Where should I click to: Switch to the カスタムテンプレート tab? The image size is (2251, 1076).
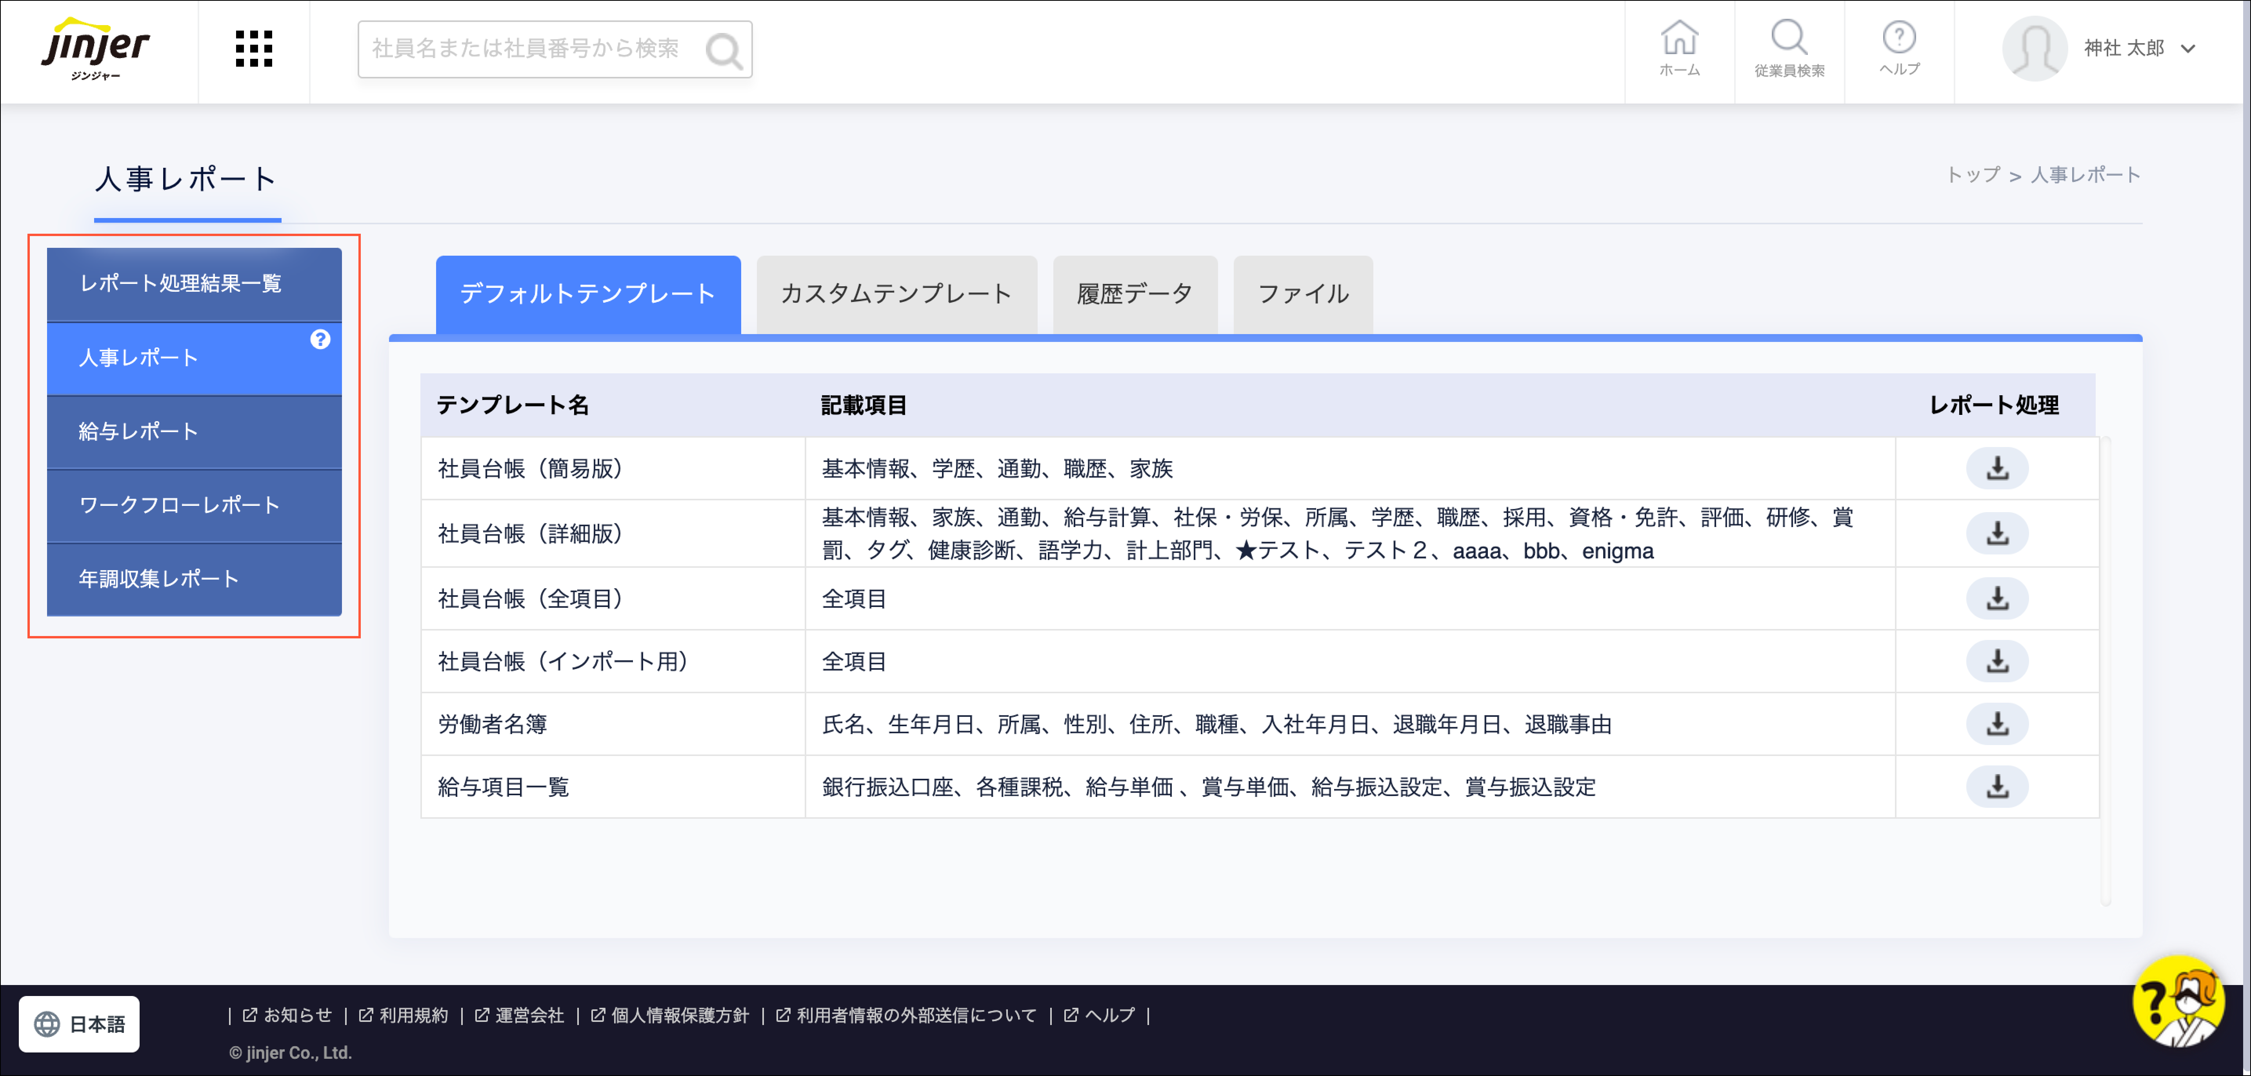[x=896, y=294]
